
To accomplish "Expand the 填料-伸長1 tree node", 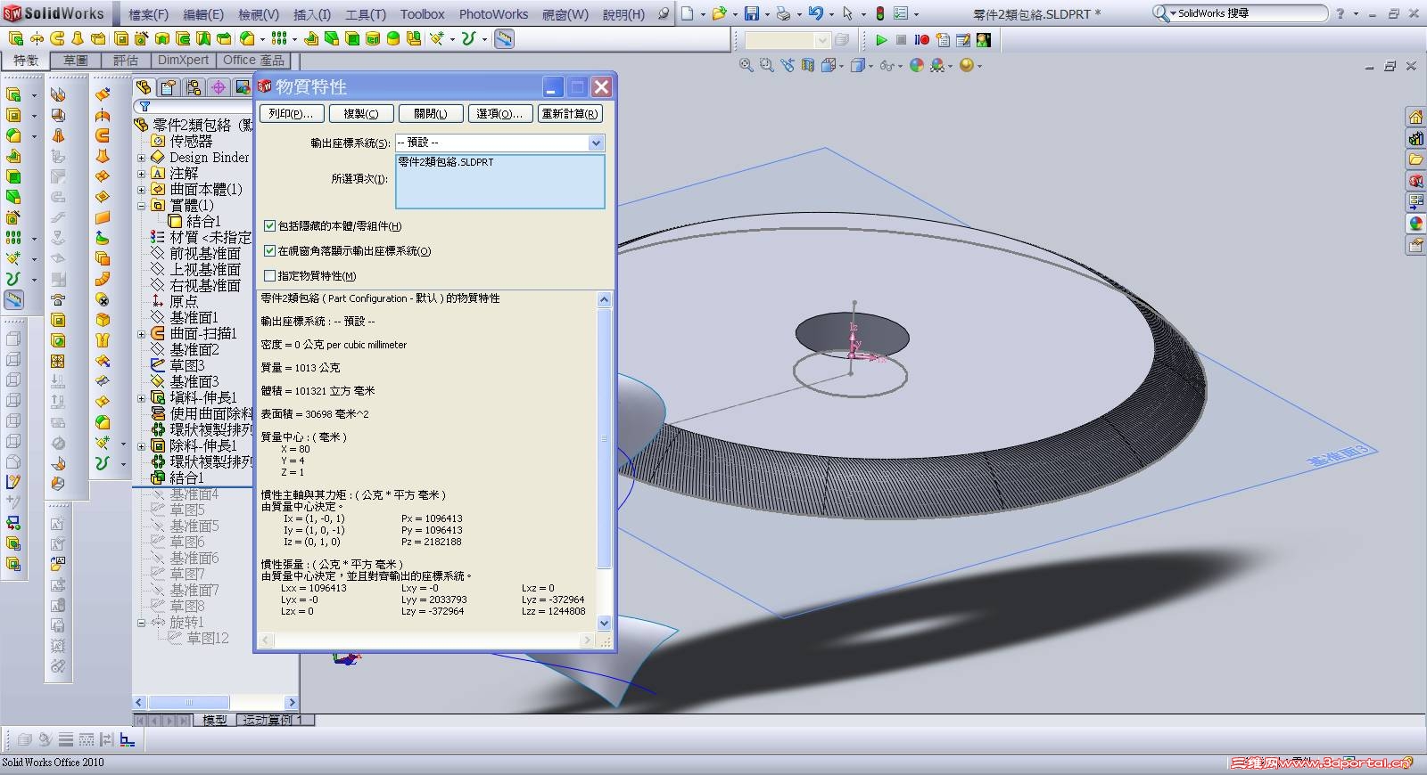I will pyautogui.click(x=141, y=398).
